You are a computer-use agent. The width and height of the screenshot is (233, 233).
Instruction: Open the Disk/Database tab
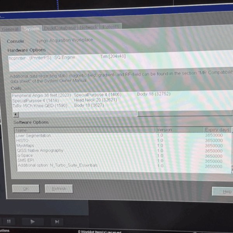pyautogui.click(x=60, y=28)
